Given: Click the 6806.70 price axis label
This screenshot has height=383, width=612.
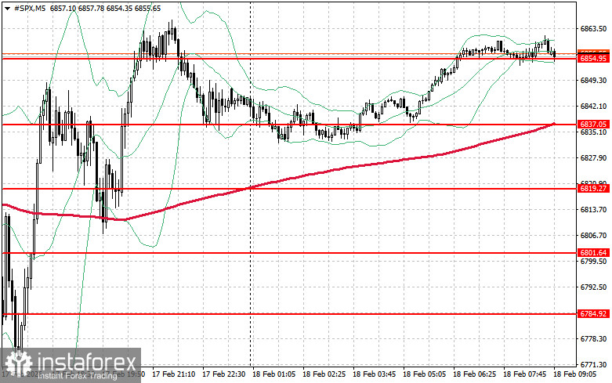Looking at the screenshot, I should click(594, 236).
